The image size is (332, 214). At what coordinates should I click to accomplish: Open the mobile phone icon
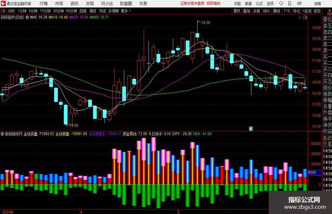[289, 4]
